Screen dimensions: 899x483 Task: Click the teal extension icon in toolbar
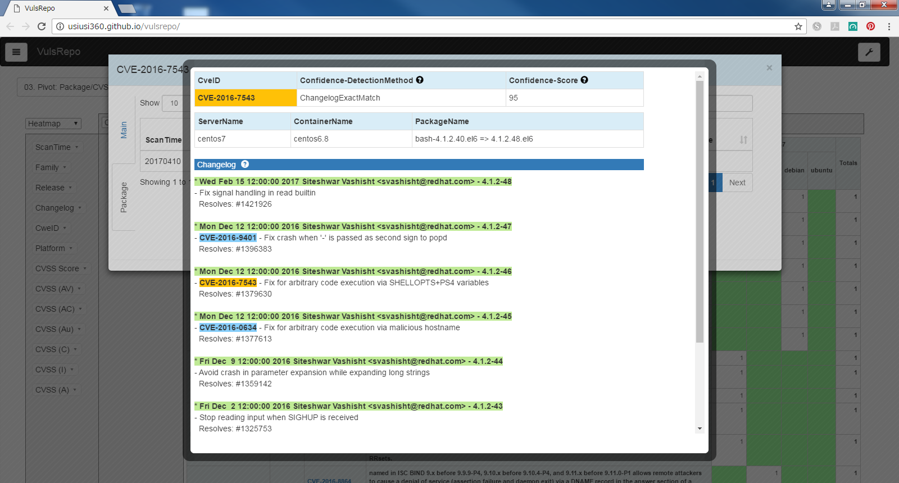pos(852,26)
